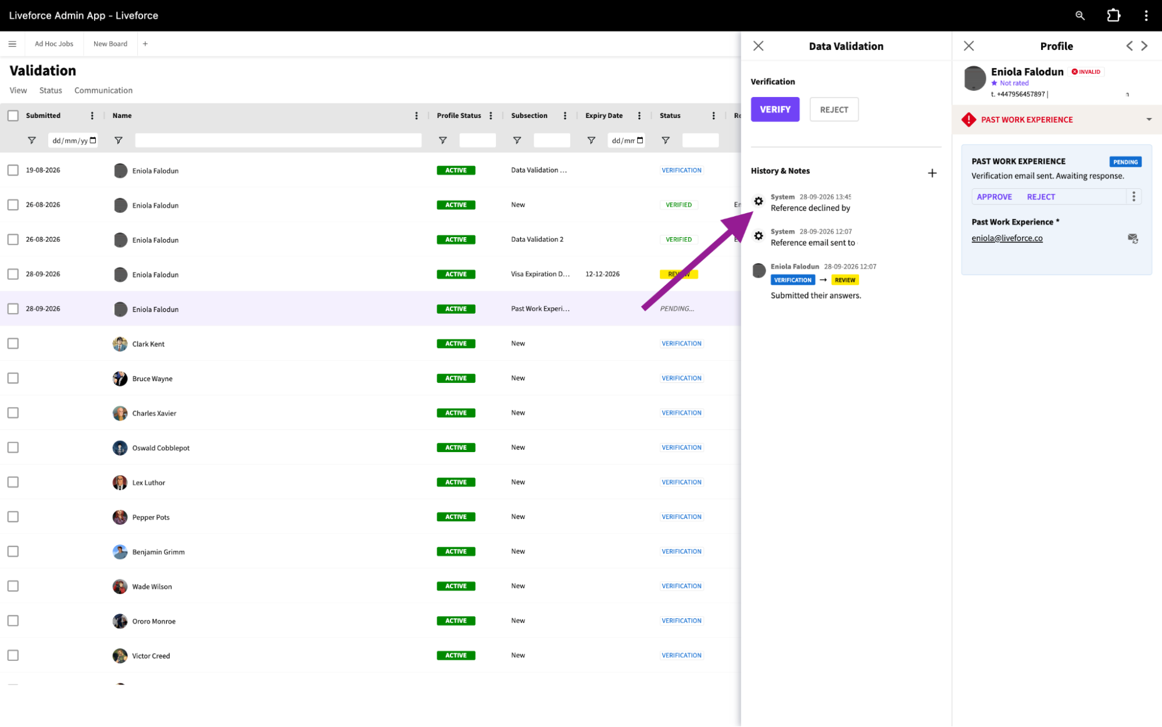Click REJECT button under Verification
The width and height of the screenshot is (1162, 727).
click(834, 109)
